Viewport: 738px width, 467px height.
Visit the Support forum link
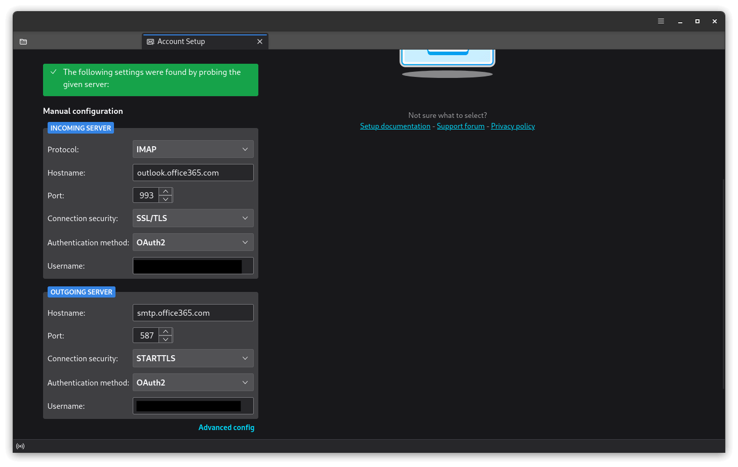click(460, 125)
